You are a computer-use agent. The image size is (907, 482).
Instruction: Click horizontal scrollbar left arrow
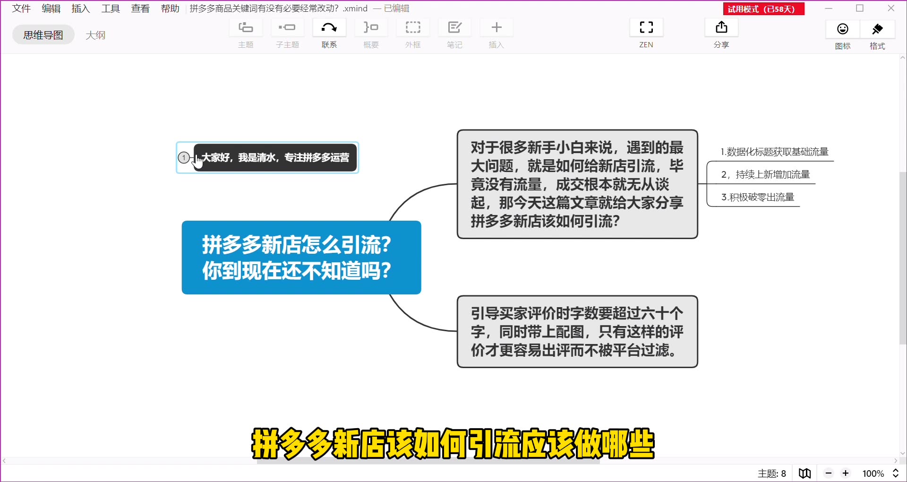[4, 461]
